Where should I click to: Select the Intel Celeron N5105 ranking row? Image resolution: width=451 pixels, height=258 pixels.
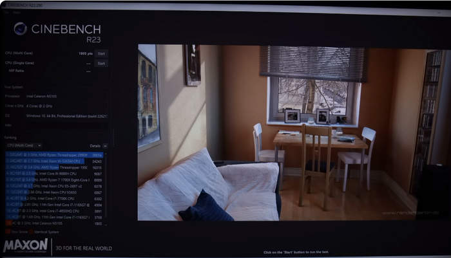point(54,223)
